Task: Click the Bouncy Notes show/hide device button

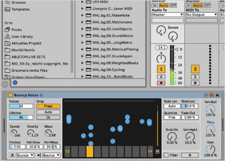Action: pyautogui.click(x=206, y=95)
